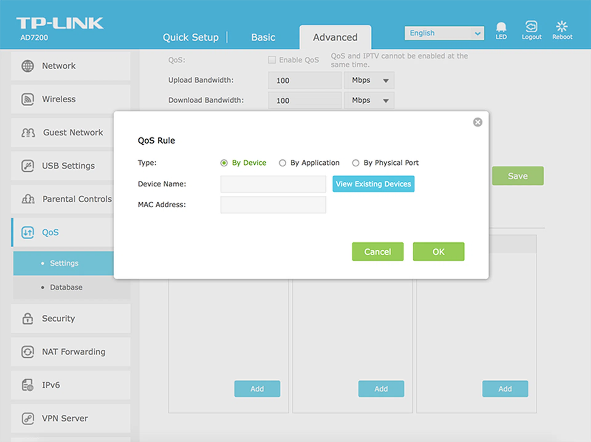Switch to the Quick Setup tab
Image resolution: width=591 pixels, height=442 pixels.
point(191,37)
